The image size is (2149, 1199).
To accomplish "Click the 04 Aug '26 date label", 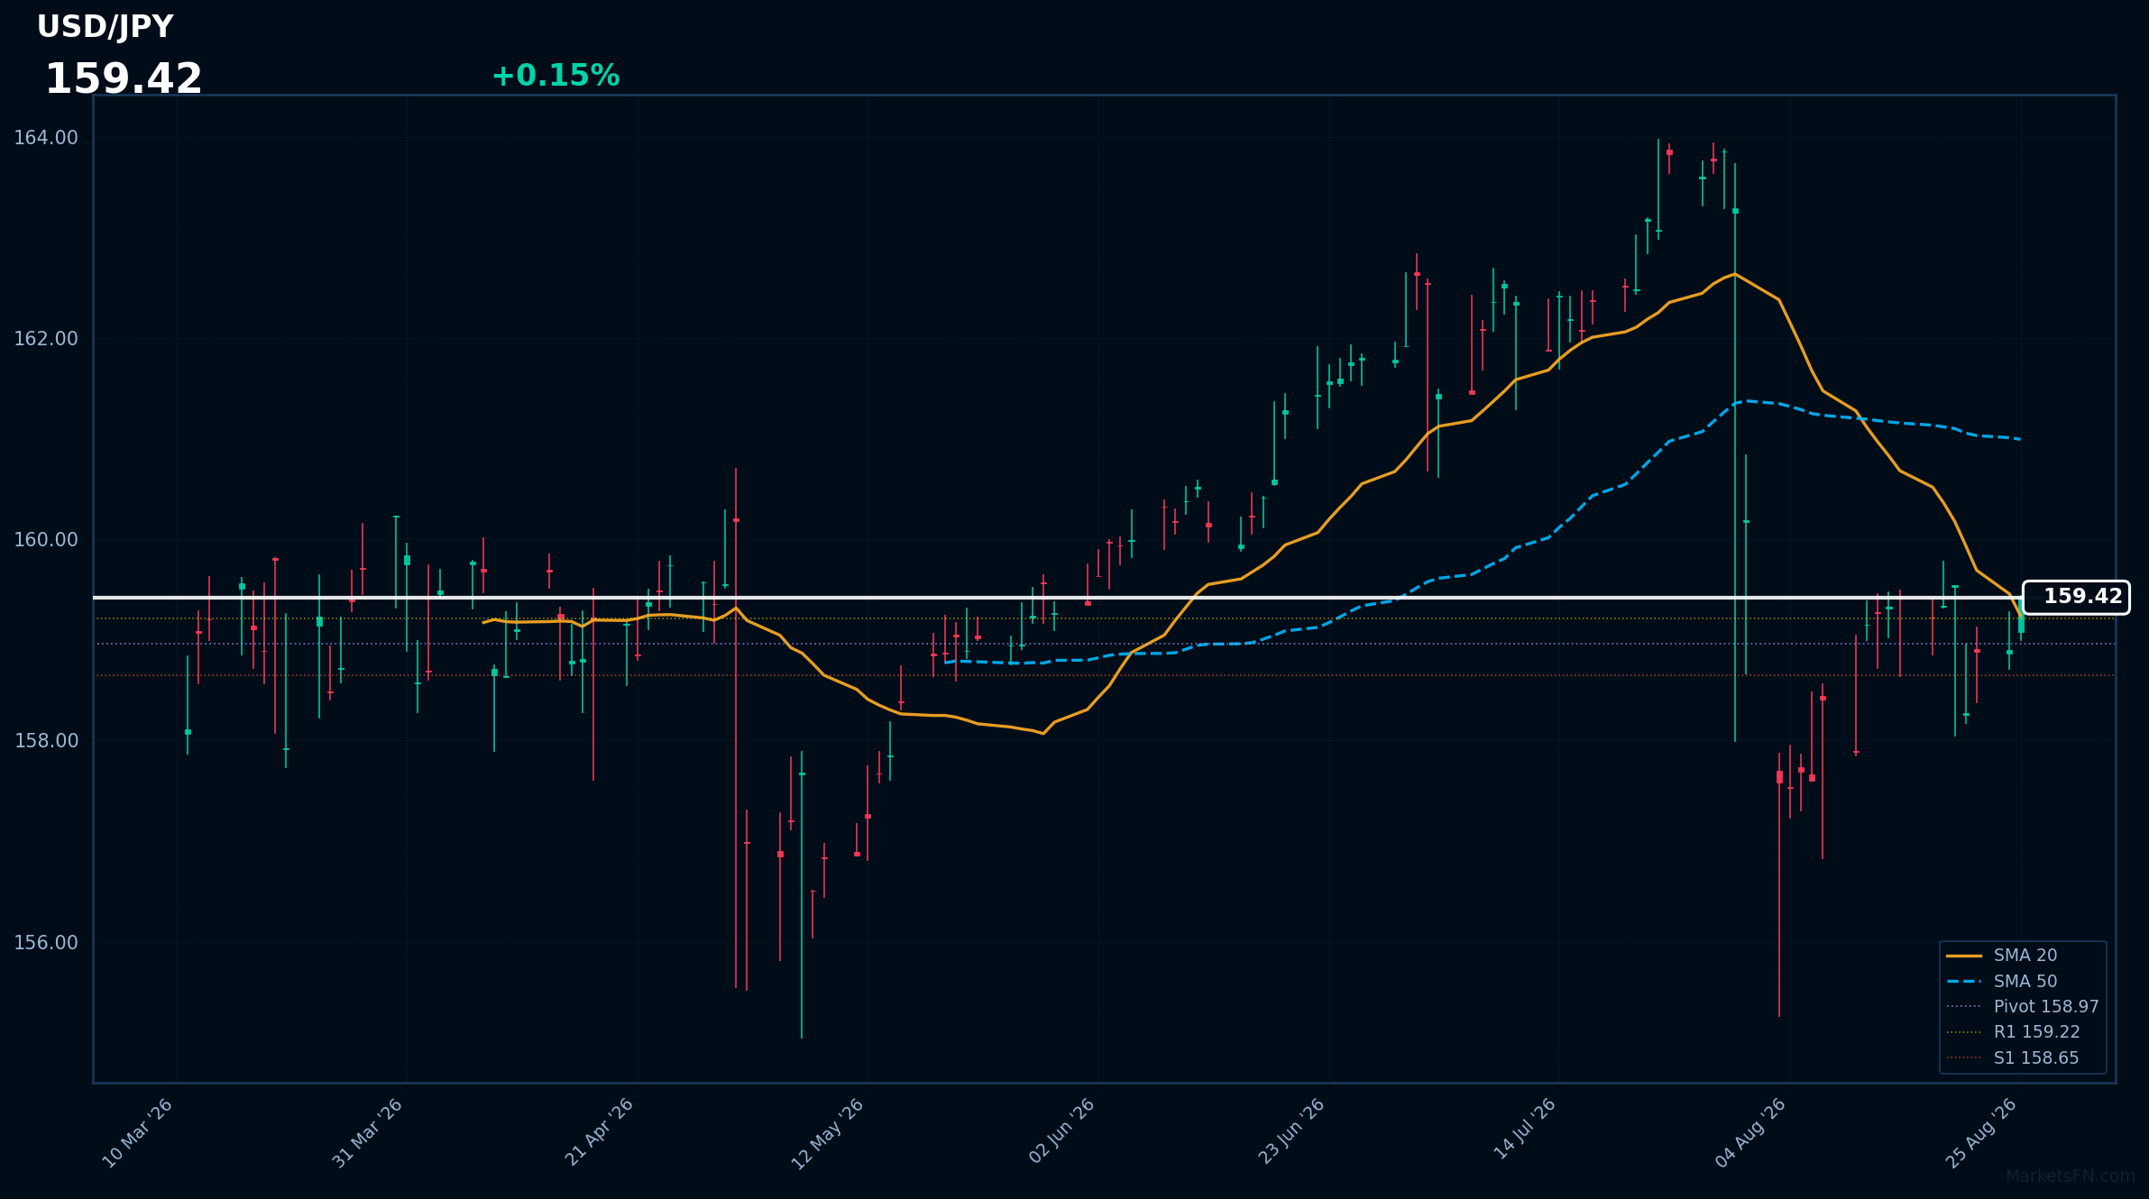I will click(1750, 1133).
